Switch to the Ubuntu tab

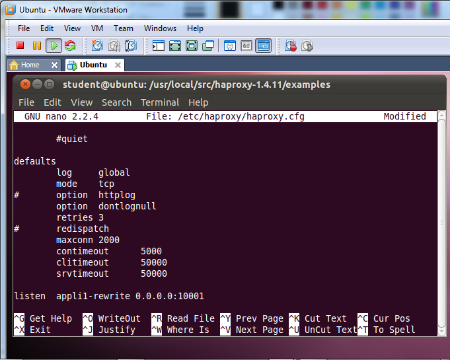pos(94,65)
